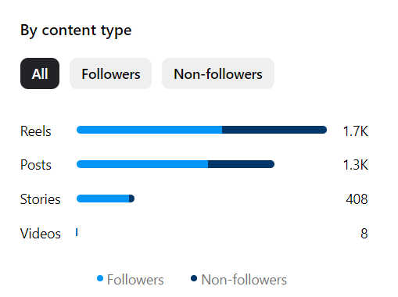398x297 pixels.
Task: Click the light blue Followers legend dot
Action: tap(100, 278)
